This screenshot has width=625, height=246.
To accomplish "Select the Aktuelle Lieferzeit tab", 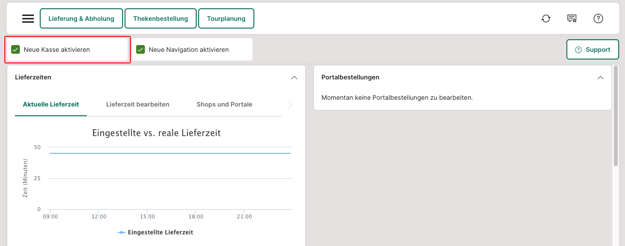I will 51,104.
